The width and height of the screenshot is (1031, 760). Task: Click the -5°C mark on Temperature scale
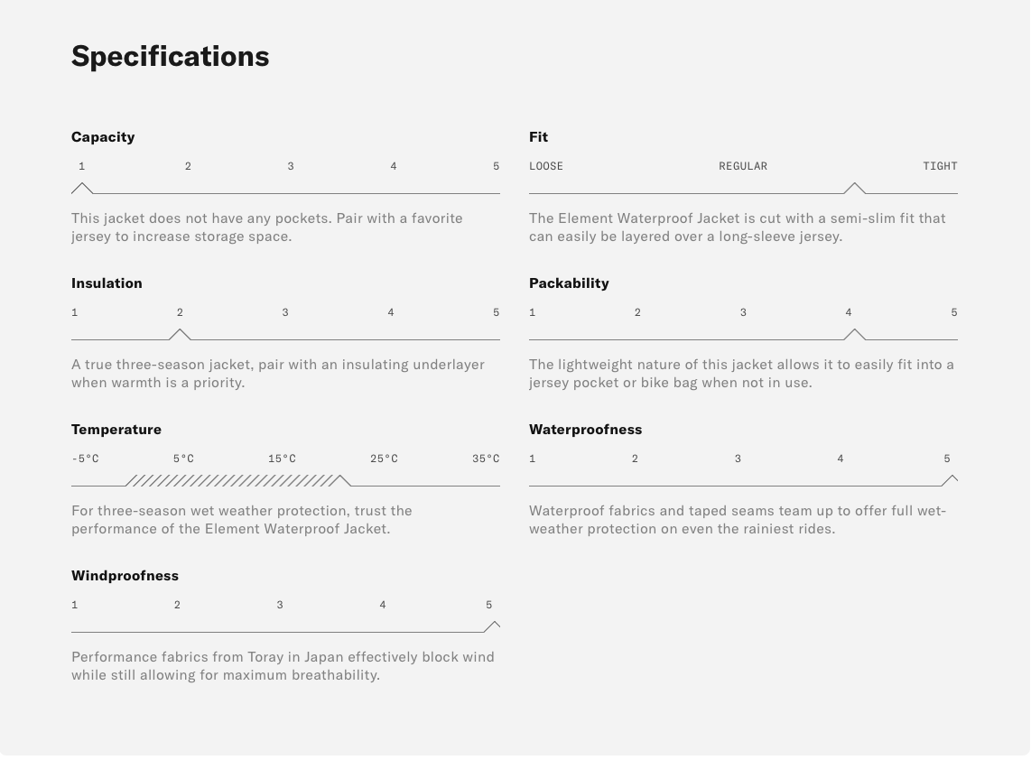[85, 459]
